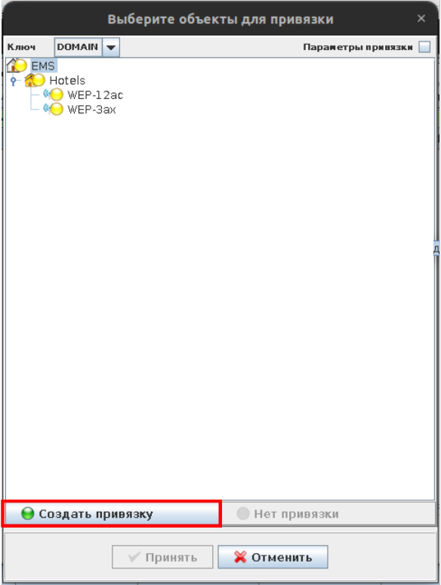The image size is (441, 585).
Task: Enable the Параметры привязки checkbox
Action: click(x=424, y=47)
